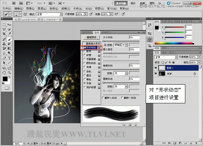
Task: Open the Clone Source icon in the dock
Action: pos(150,46)
